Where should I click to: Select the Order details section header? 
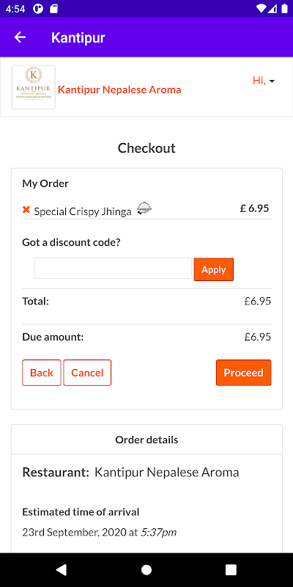(x=146, y=440)
